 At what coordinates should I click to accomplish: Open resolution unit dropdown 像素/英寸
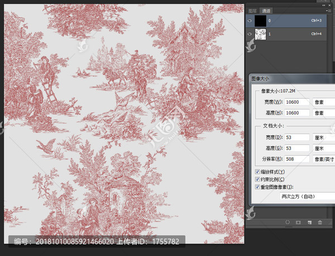tap(324, 159)
